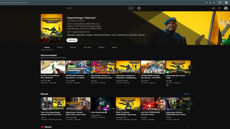The image size is (230, 129).
Task: Open options for Toy Story is way different video
Action: [x=64, y=75]
